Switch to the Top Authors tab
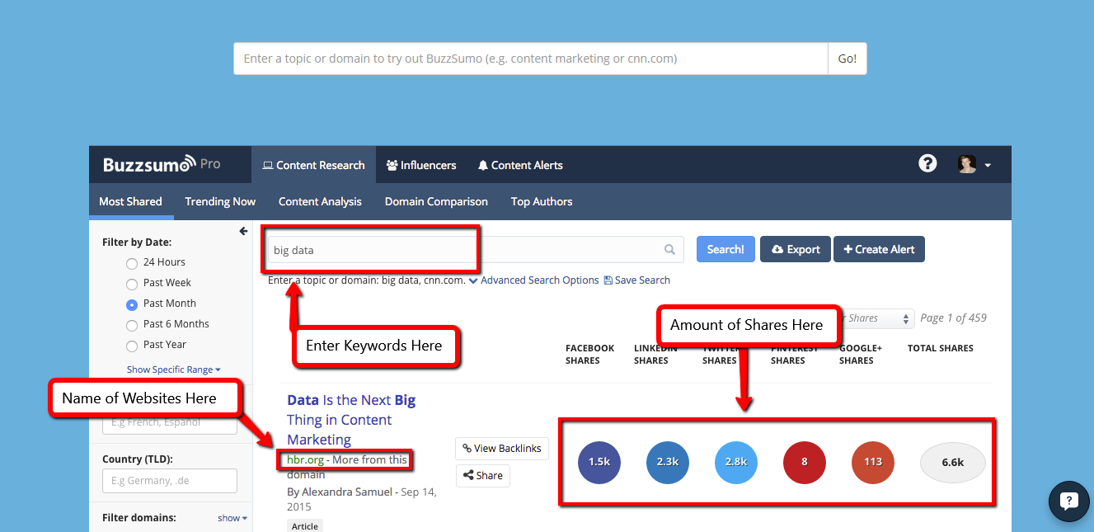Viewport: 1094px width, 532px height. click(542, 201)
